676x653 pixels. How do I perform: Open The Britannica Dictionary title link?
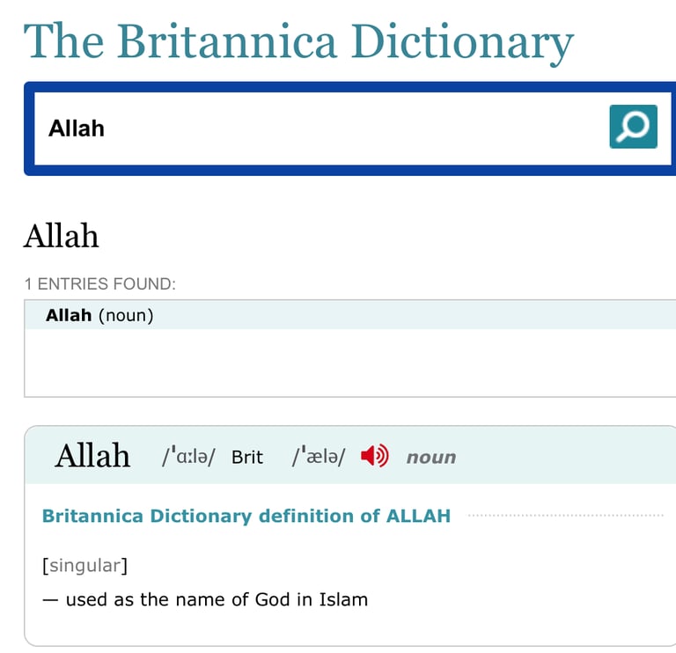pyautogui.click(x=298, y=41)
